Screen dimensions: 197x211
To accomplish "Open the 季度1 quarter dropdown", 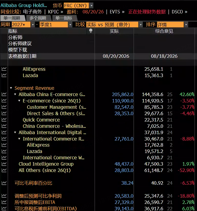I will [x=70, y=25].
